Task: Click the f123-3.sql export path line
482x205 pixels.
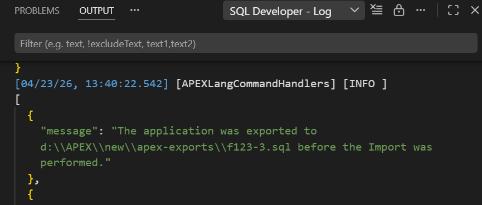Action: click(236, 147)
